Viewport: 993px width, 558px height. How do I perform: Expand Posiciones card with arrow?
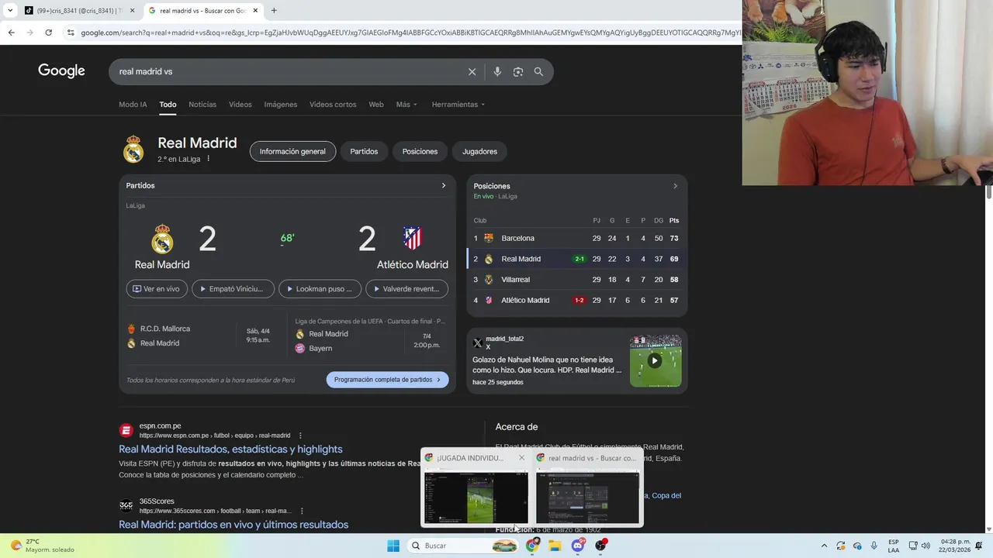[675, 186]
